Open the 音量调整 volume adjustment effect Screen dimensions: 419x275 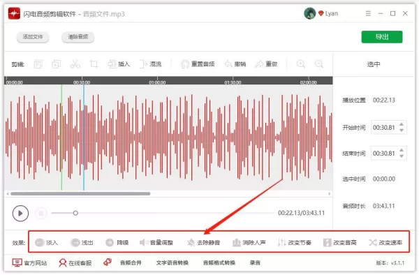coord(156,242)
